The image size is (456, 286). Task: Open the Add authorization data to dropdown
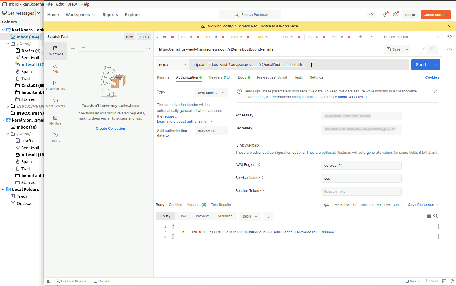(x=211, y=131)
